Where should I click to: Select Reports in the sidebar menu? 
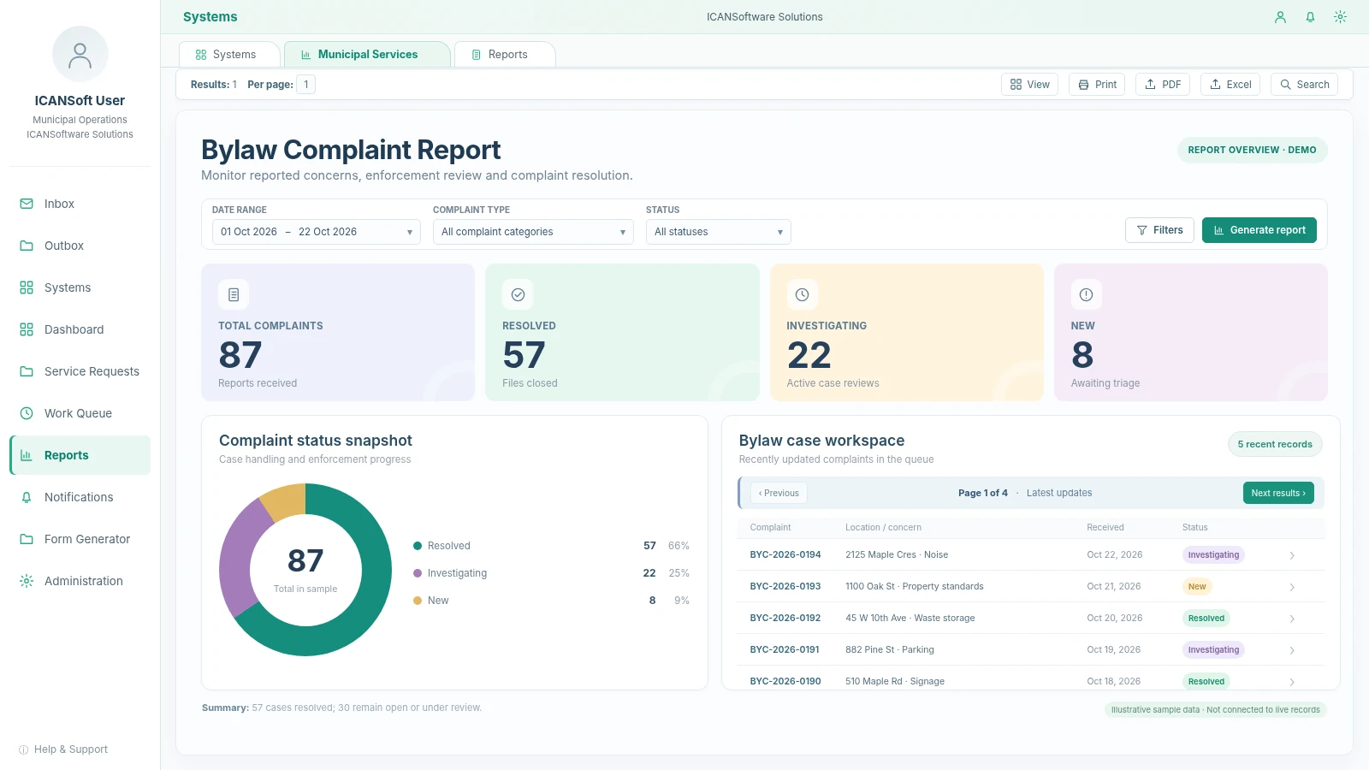80,455
